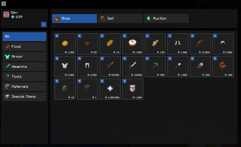Viewport: 241px width, 147px height.
Task: Click the iron shovel shop item
Action: pos(178,66)
